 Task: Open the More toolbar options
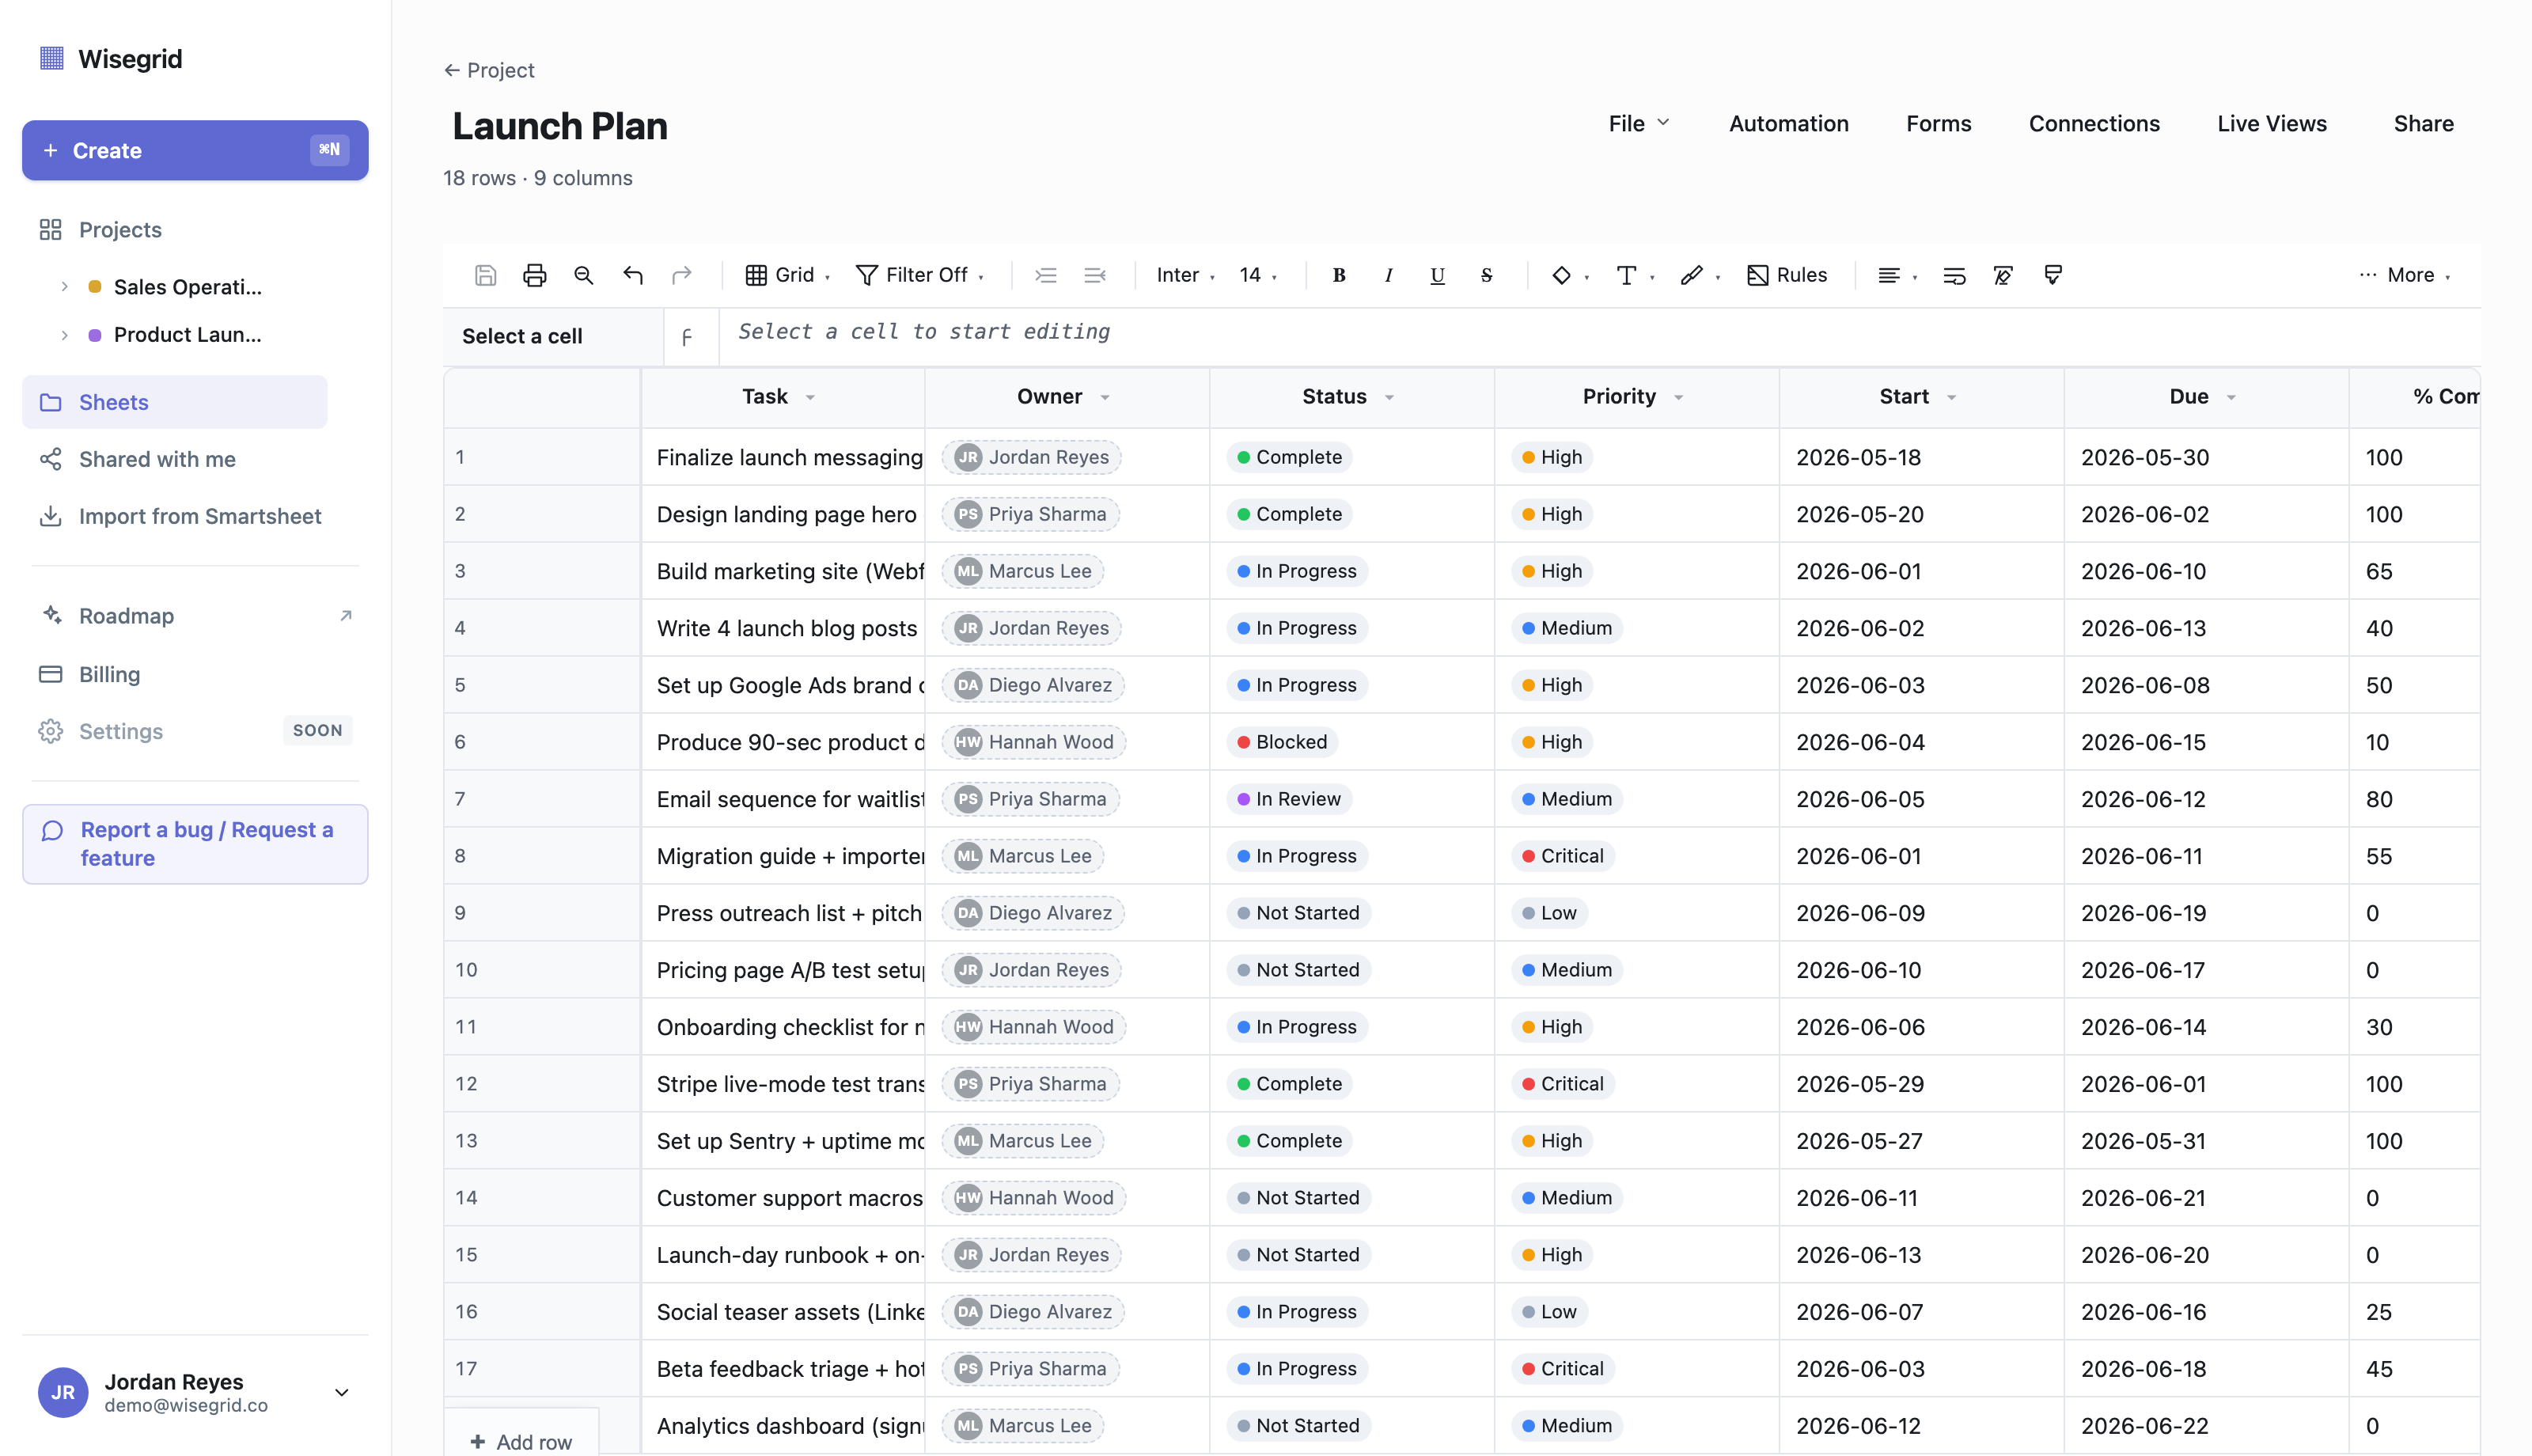(2404, 275)
